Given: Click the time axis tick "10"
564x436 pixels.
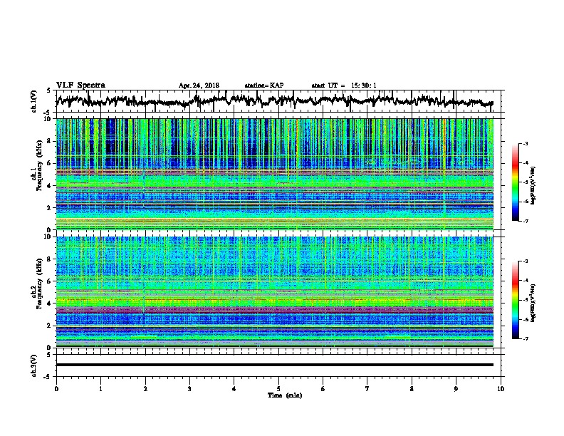Looking at the screenshot, I should tap(501, 389).
